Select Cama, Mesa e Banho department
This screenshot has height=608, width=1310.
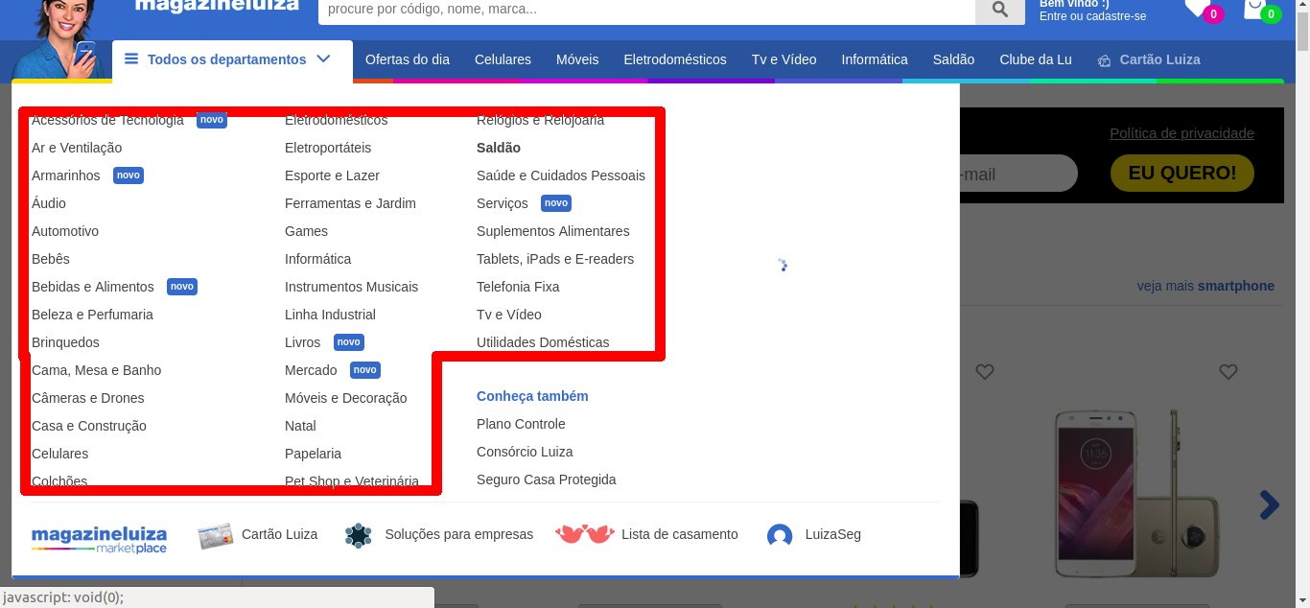click(97, 370)
